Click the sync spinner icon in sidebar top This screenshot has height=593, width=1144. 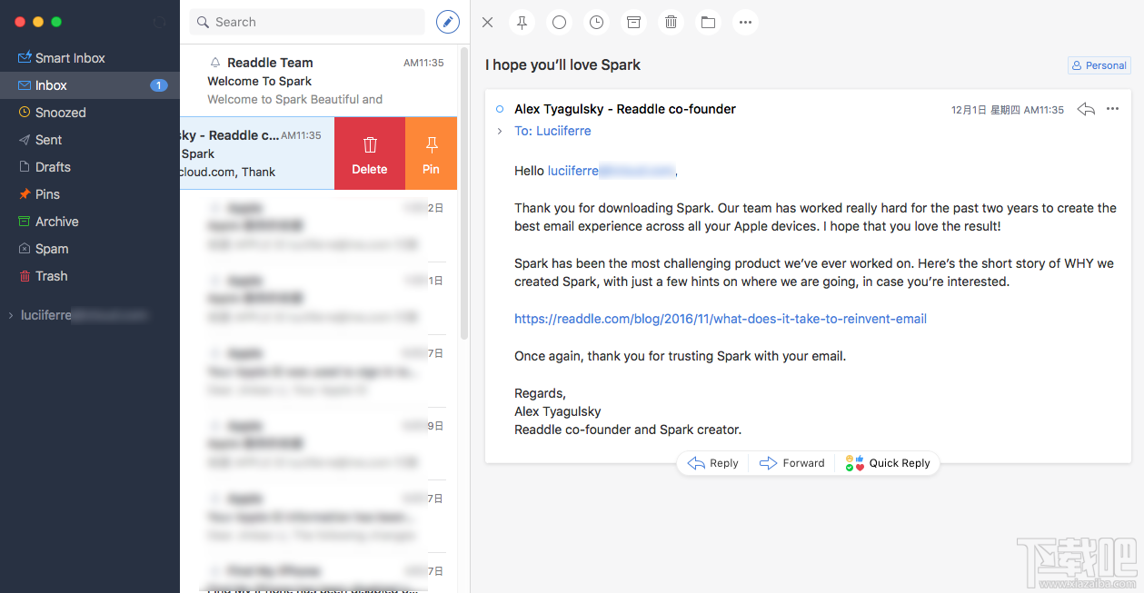click(160, 22)
